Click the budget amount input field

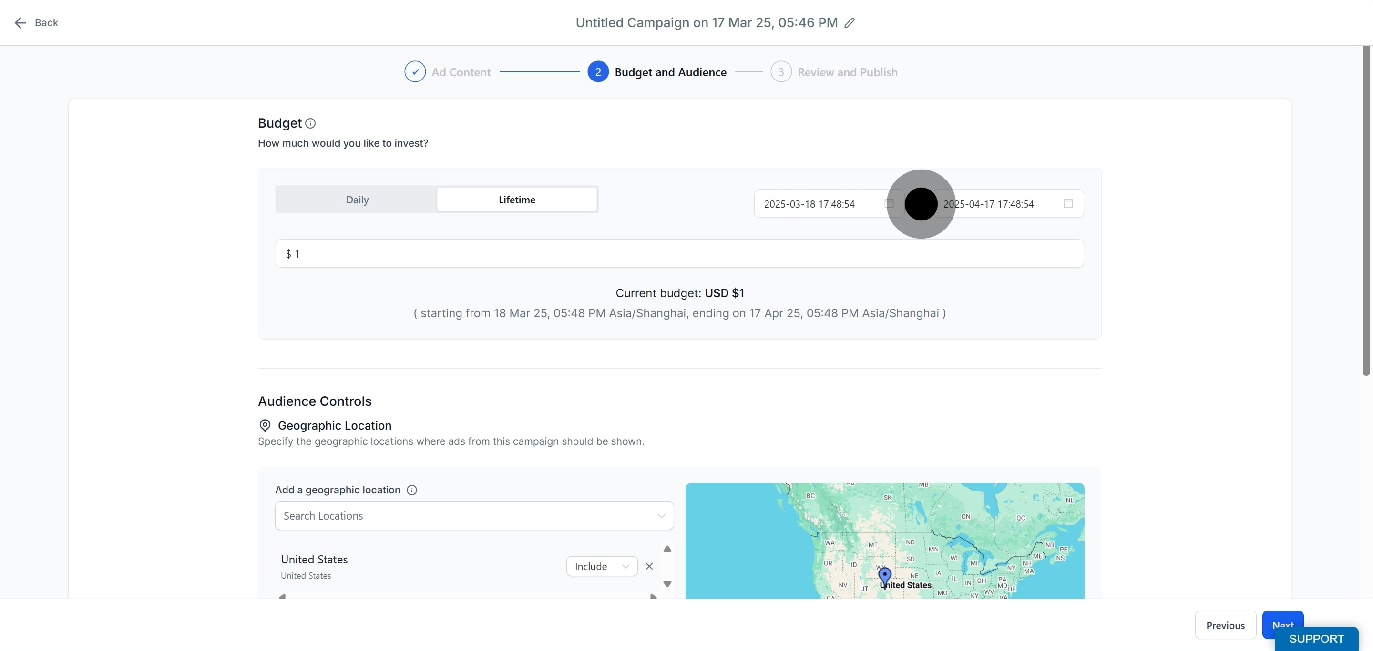click(679, 254)
